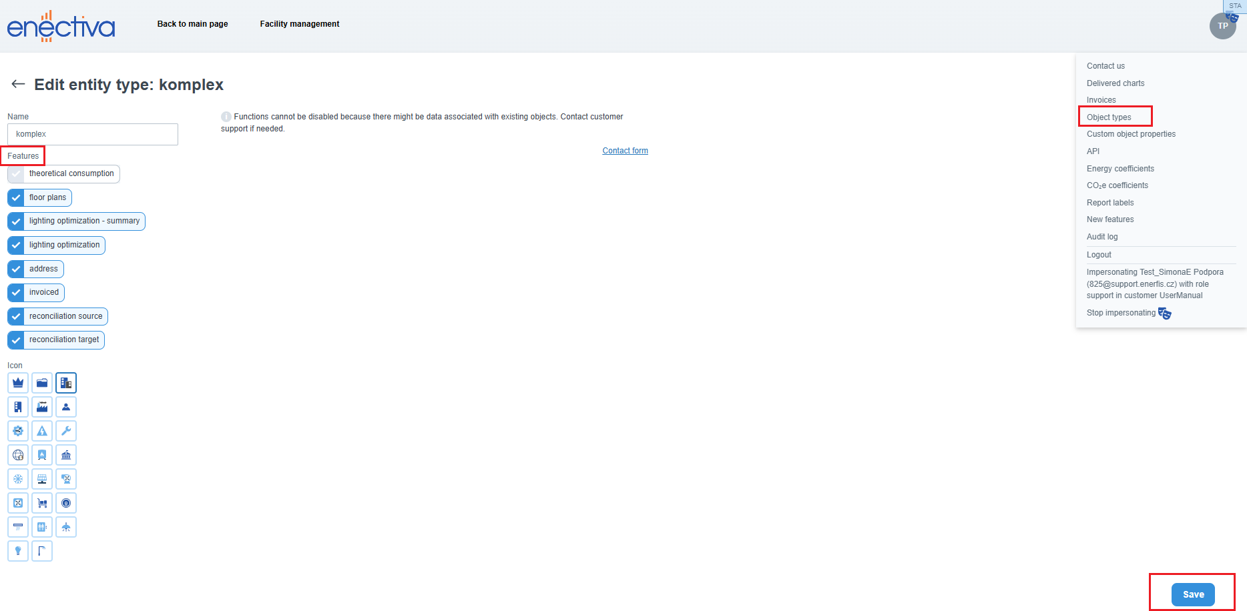Open the Contact form link
Image resolution: width=1247 pixels, height=611 pixels.
(x=625, y=151)
